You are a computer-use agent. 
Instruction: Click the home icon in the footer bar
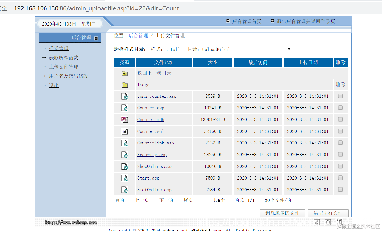pos(317,222)
